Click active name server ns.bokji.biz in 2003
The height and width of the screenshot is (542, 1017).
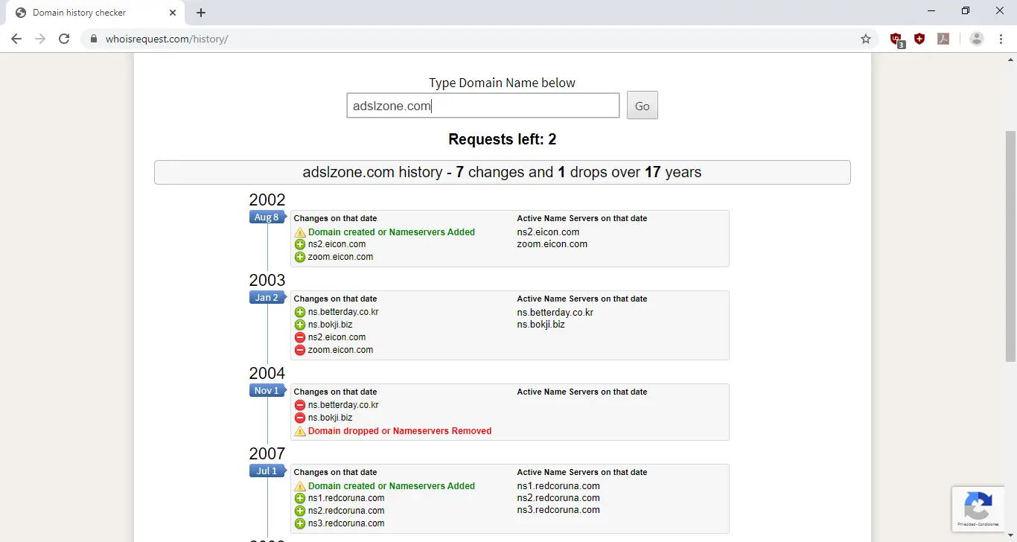coord(541,325)
